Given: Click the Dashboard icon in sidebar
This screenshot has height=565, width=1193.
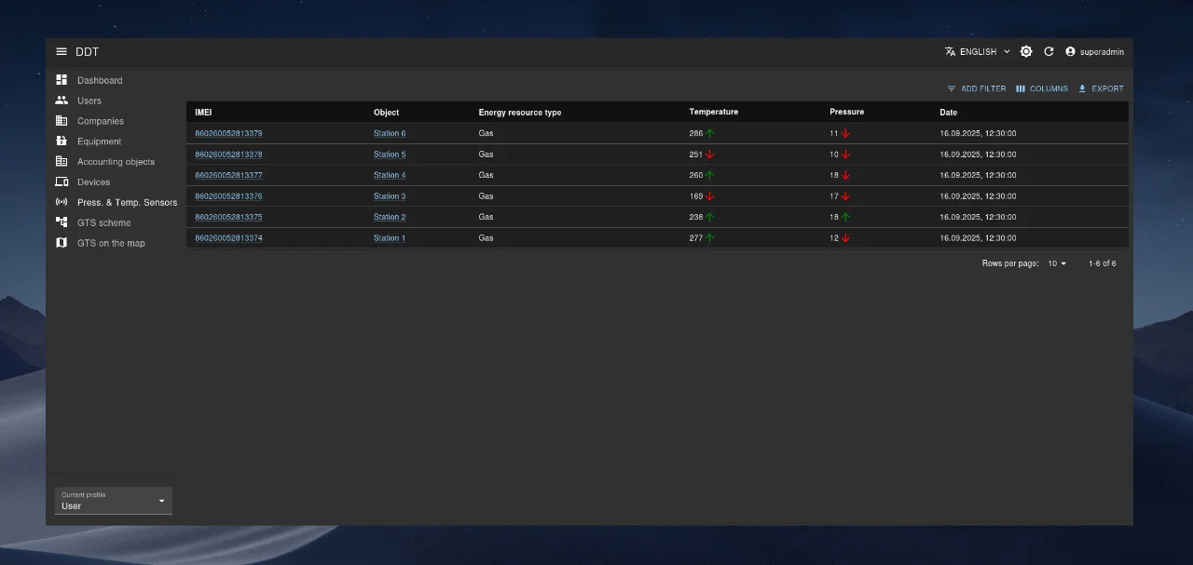Looking at the screenshot, I should tap(62, 80).
